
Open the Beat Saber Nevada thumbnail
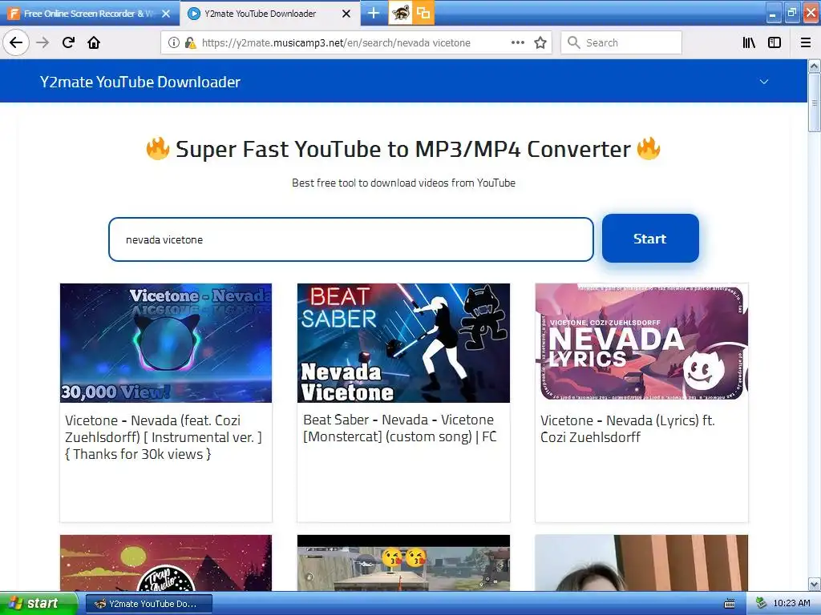403,343
